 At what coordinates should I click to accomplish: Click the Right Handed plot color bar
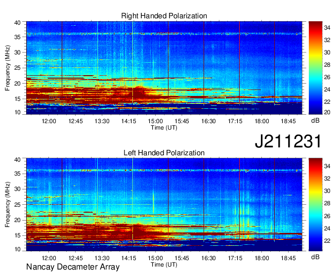315,68
